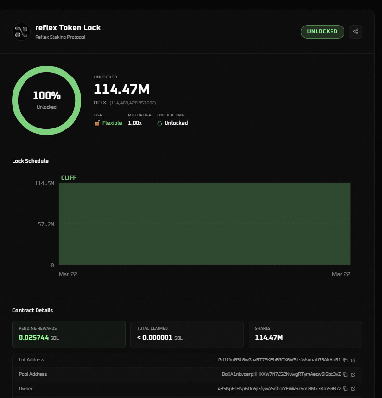Click the Owner address hash text
This screenshot has height=398, width=382.
coord(279,388)
